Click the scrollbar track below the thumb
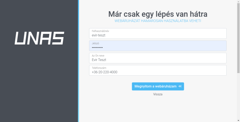This screenshot has width=240, height=122. (x=238, y=96)
